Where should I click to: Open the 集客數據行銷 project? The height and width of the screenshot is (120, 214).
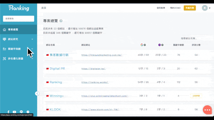[59, 55]
